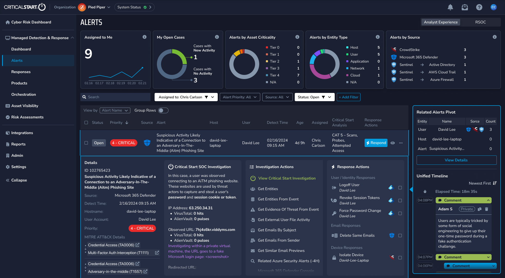
Task: Expand the View by Alert Name dropdown
Action: click(x=115, y=110)
